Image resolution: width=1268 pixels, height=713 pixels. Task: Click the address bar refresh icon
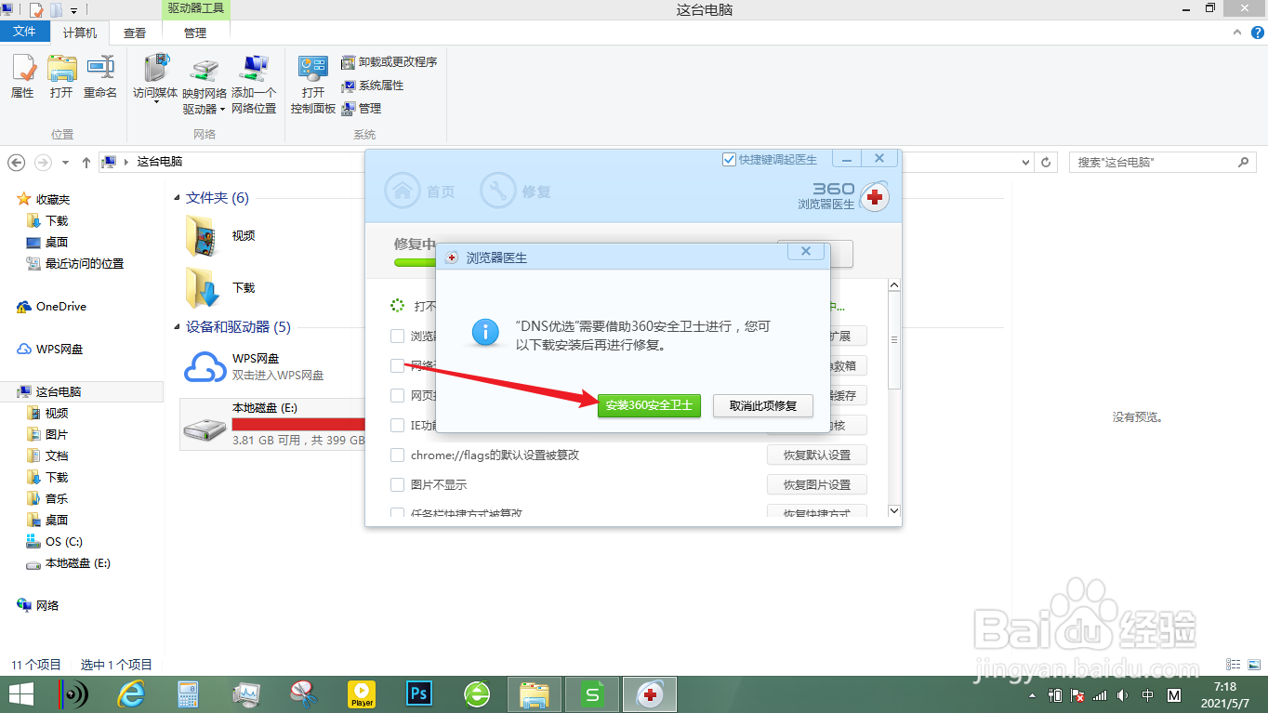point(1047,162)
